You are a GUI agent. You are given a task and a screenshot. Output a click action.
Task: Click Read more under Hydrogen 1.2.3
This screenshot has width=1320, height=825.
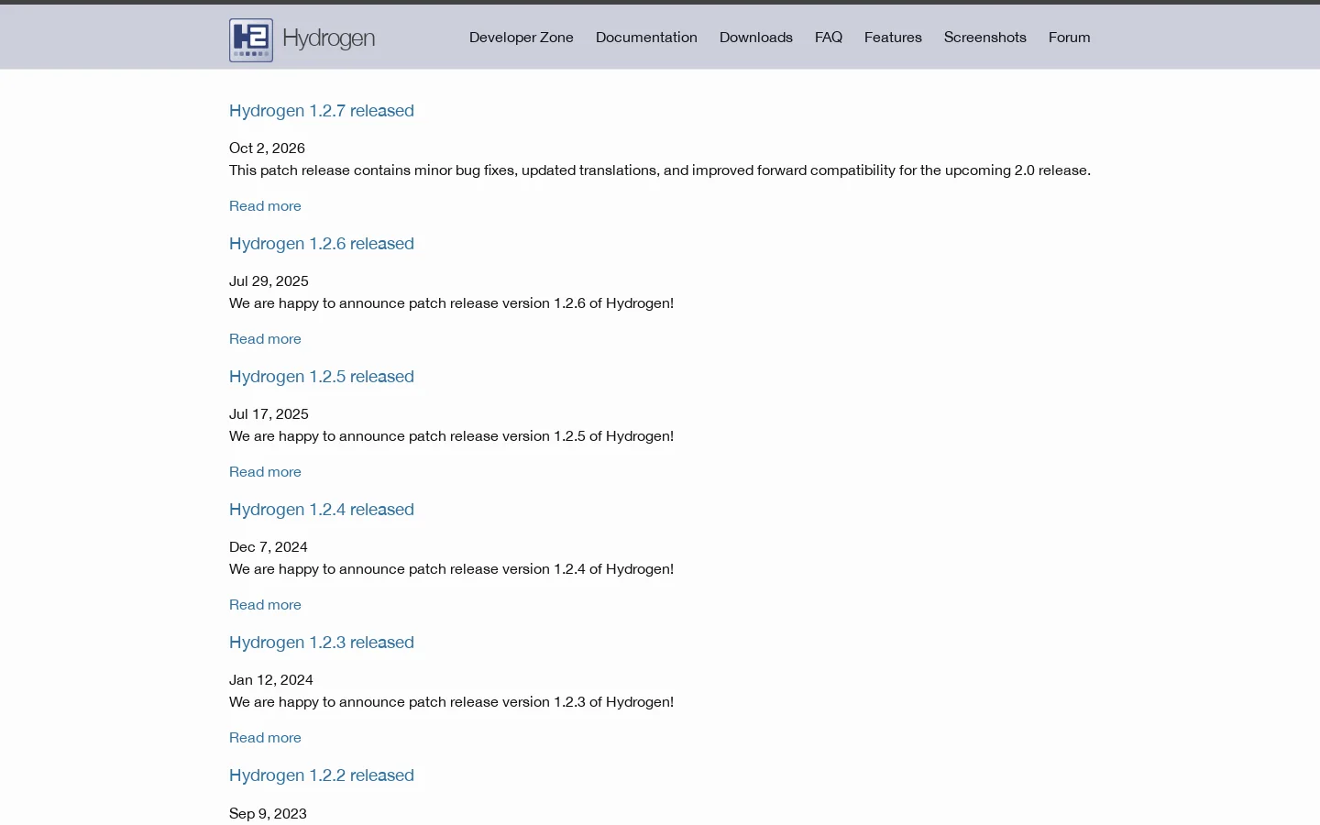pos(265,738)
